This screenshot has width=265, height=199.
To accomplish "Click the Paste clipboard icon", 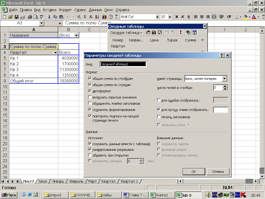I will (x=61, y=17).
